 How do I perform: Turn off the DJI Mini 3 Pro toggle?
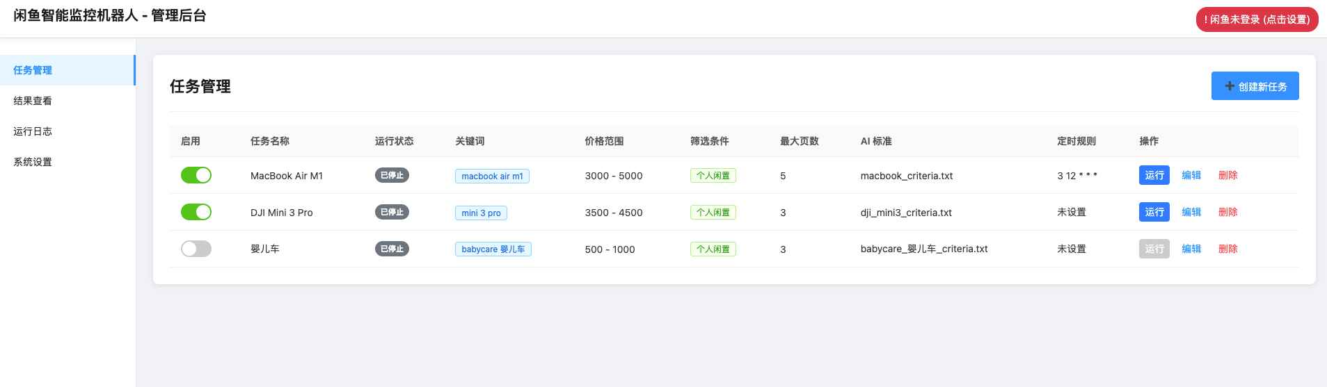point(196,212)
